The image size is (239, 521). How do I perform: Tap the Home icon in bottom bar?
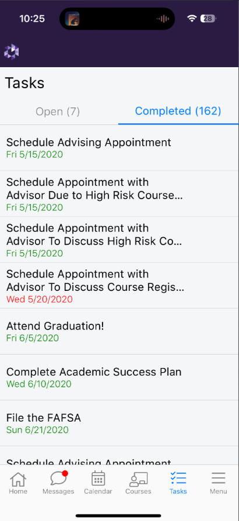click(18, 479)
